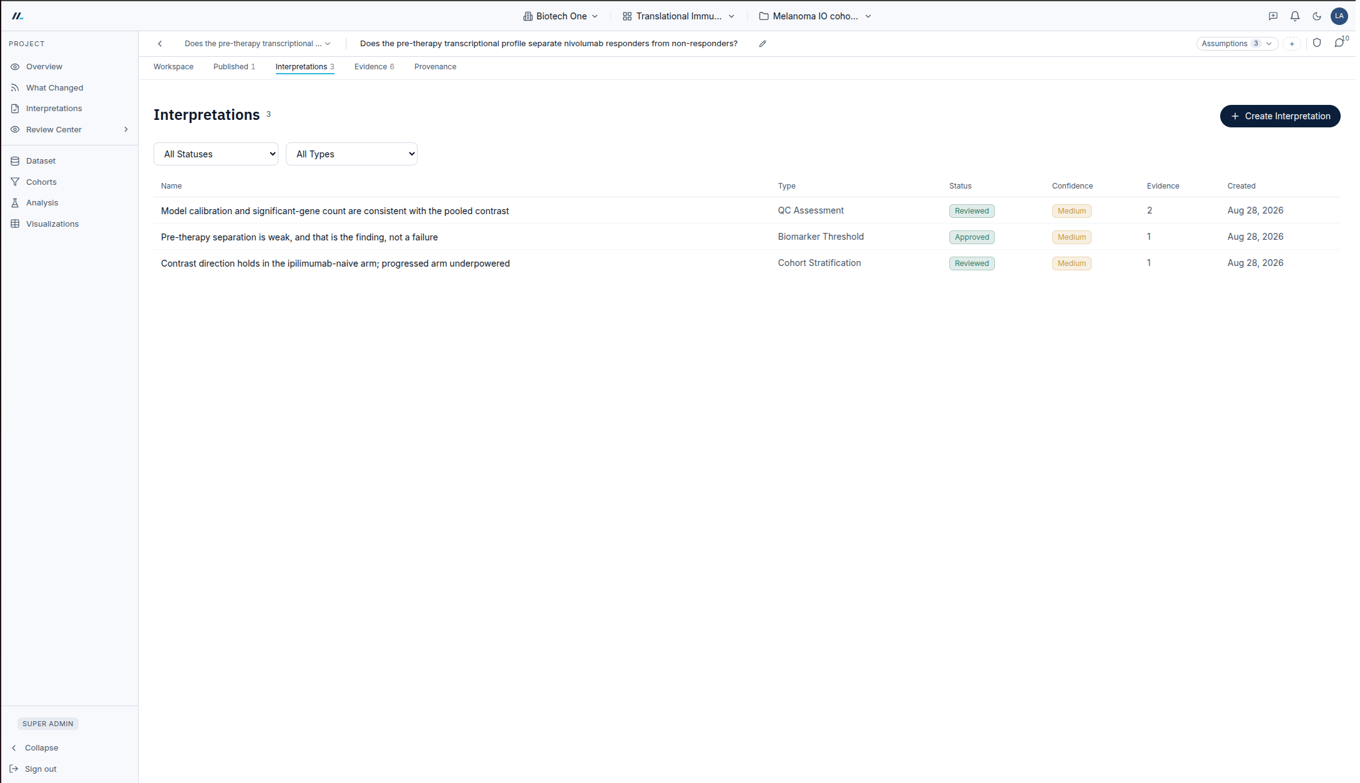Open the Melanoma IO coho... project dropdown
The height and width of the screenshot is (783, 1360).
(x=815, y=16)
